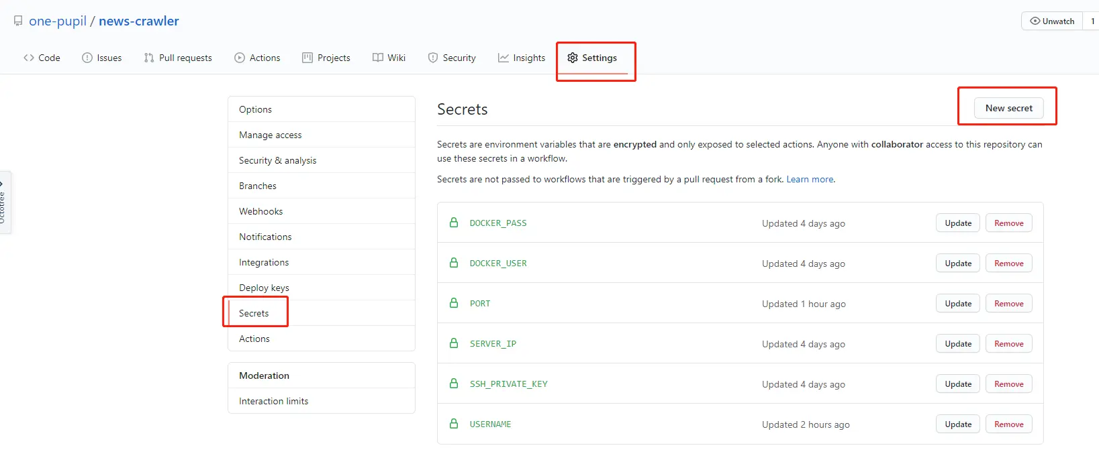Open the Projects tab
This screenshot has height=468, width=1099.
coord(326,58)
